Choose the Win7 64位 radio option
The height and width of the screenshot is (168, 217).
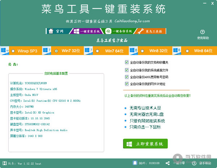(x=97, y=51)
